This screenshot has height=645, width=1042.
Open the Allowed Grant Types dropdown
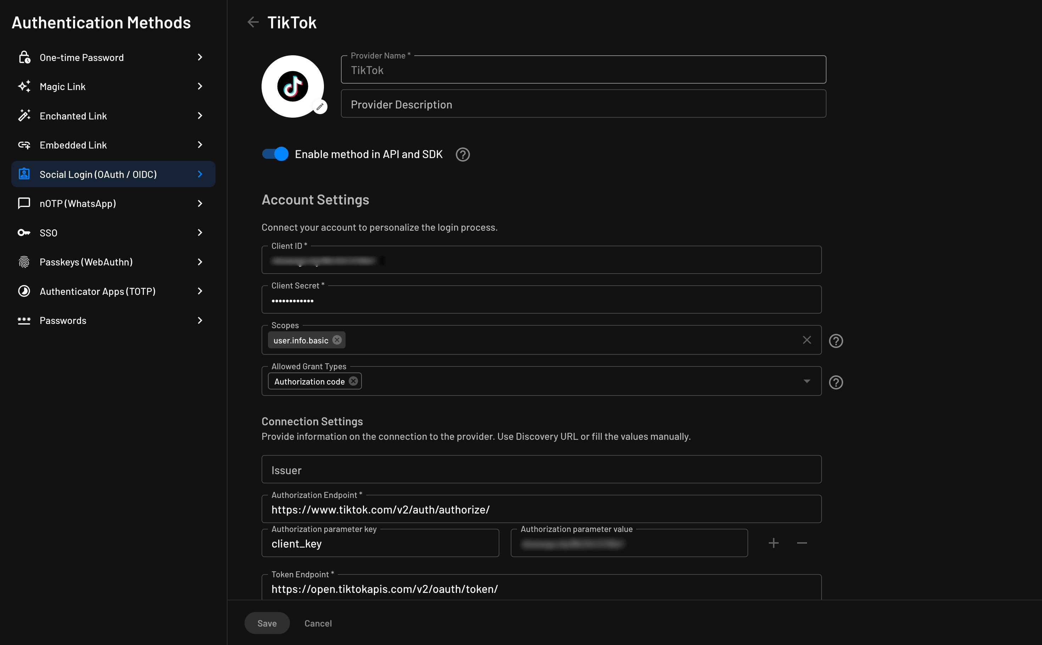tap(807, 381)
